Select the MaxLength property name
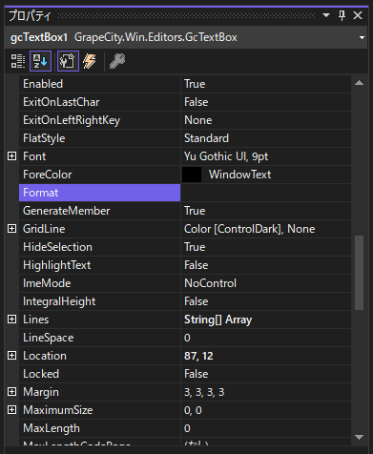The image size is (373, 454). tap(52, 428)
